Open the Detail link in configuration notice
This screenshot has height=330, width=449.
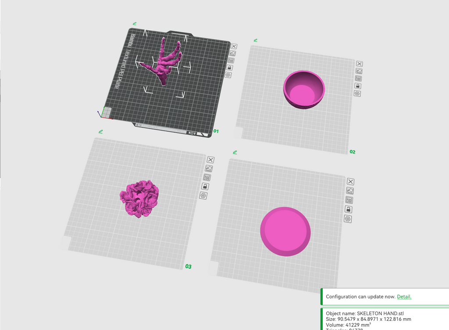404,297
